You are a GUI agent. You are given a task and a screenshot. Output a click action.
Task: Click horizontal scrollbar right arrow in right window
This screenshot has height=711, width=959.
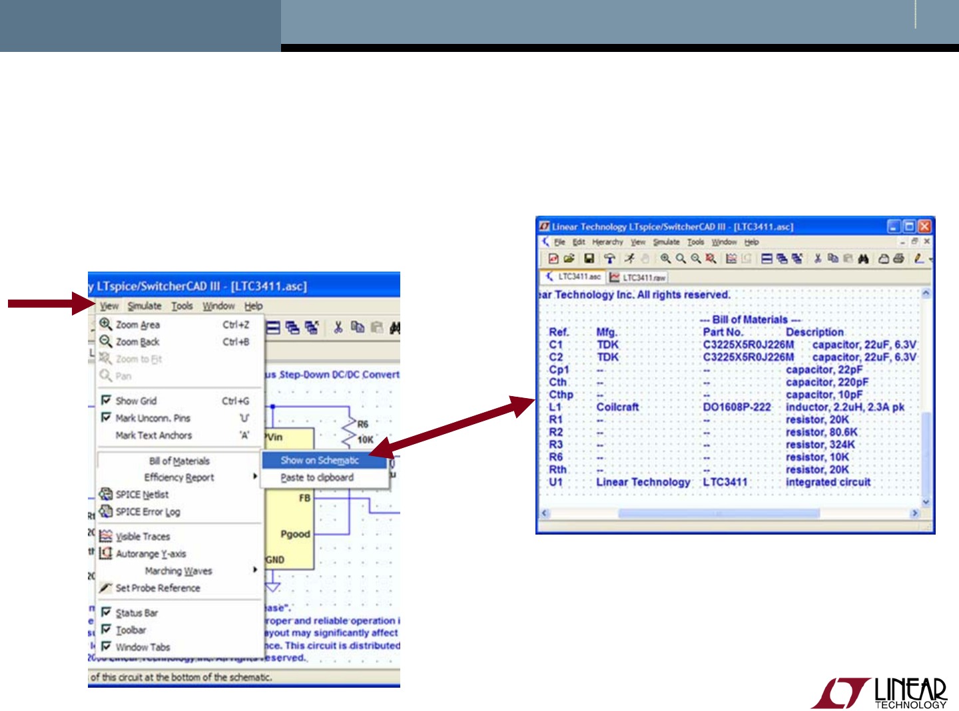915,513
